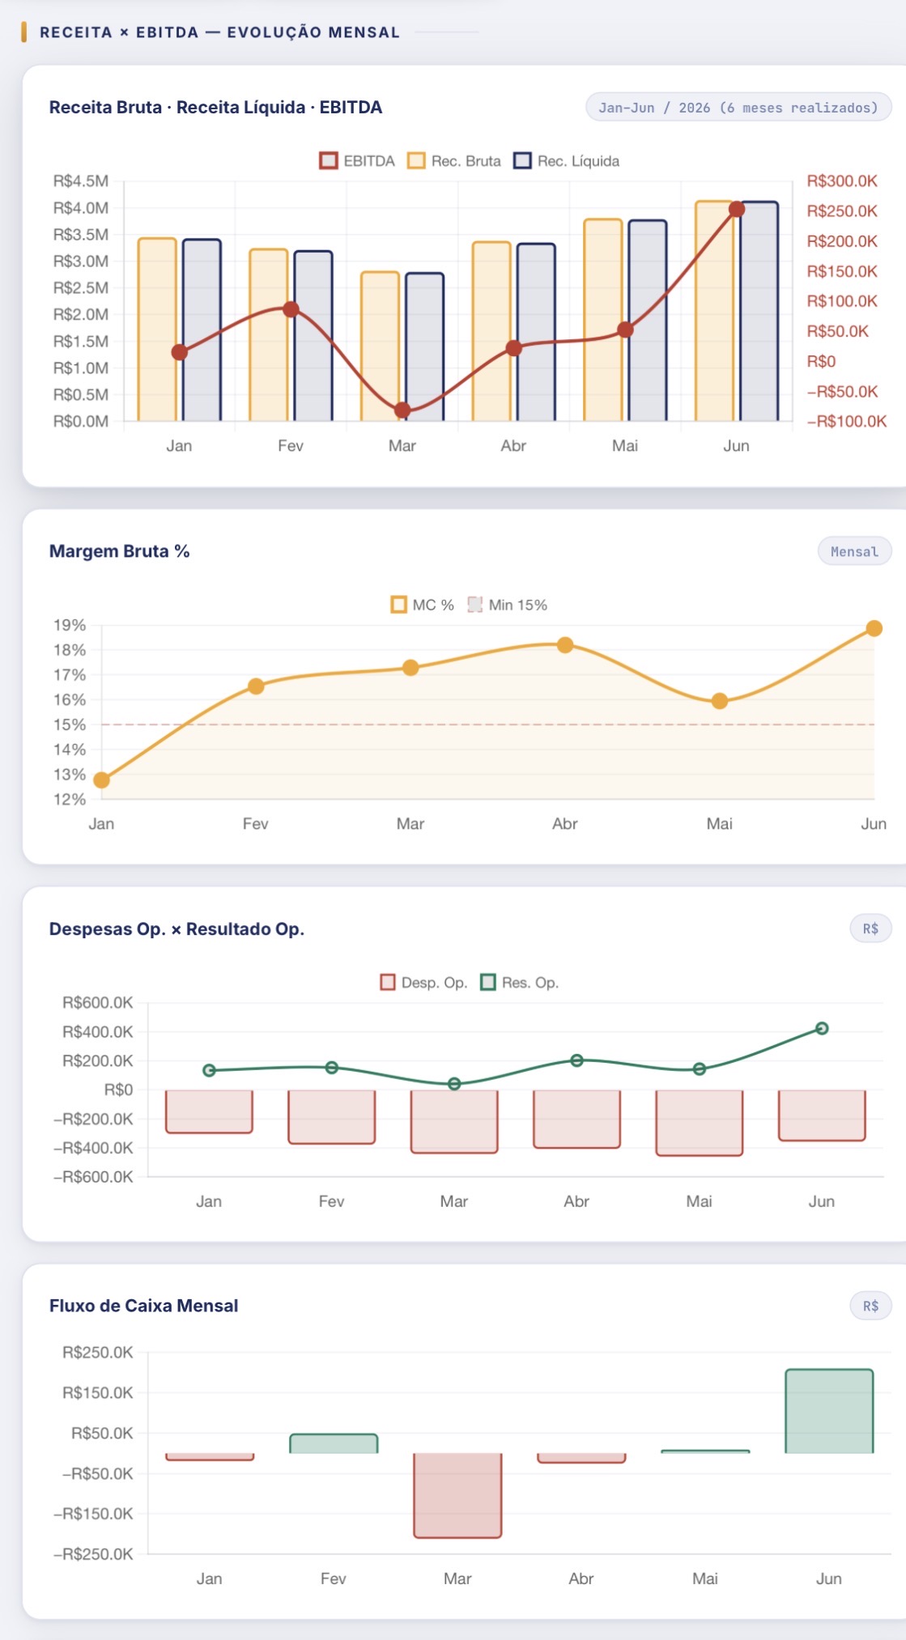Viewport: 906px width, 1640px height.
Task: Select the March EBITDA data point
Action: click(x=402, y=410)
